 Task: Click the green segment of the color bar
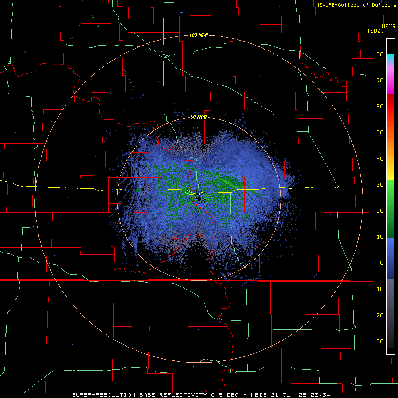[x=390, y=209]
